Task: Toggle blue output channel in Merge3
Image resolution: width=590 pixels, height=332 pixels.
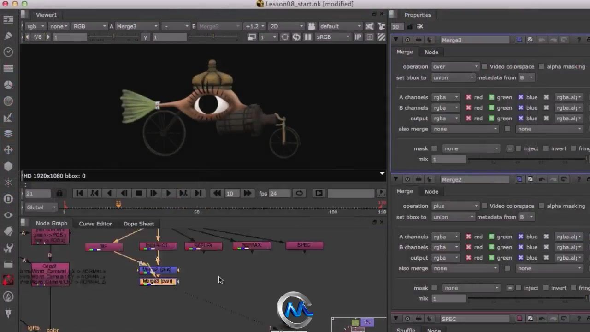Action: (520, 119)
